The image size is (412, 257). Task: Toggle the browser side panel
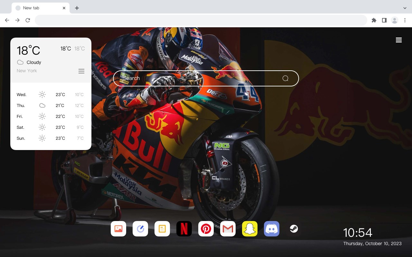click(384, 20)
